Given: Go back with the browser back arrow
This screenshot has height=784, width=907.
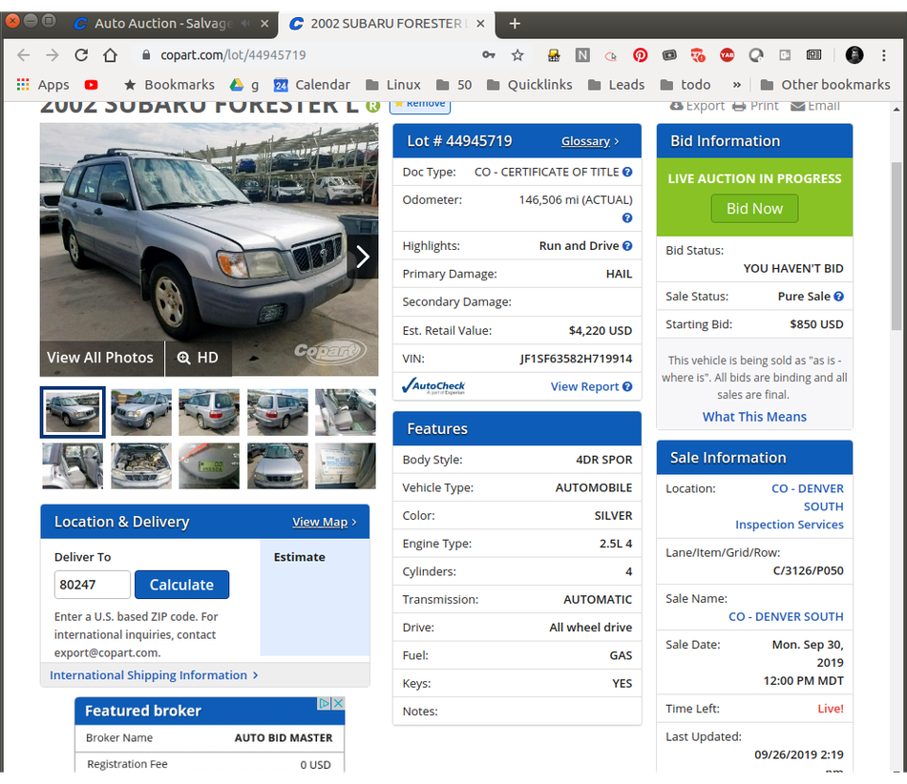Looking at the screenshot, I should coord(23,55).
